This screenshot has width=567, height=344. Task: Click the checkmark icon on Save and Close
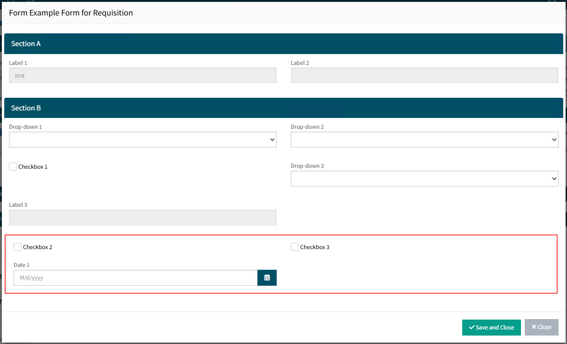coord(471,328)
